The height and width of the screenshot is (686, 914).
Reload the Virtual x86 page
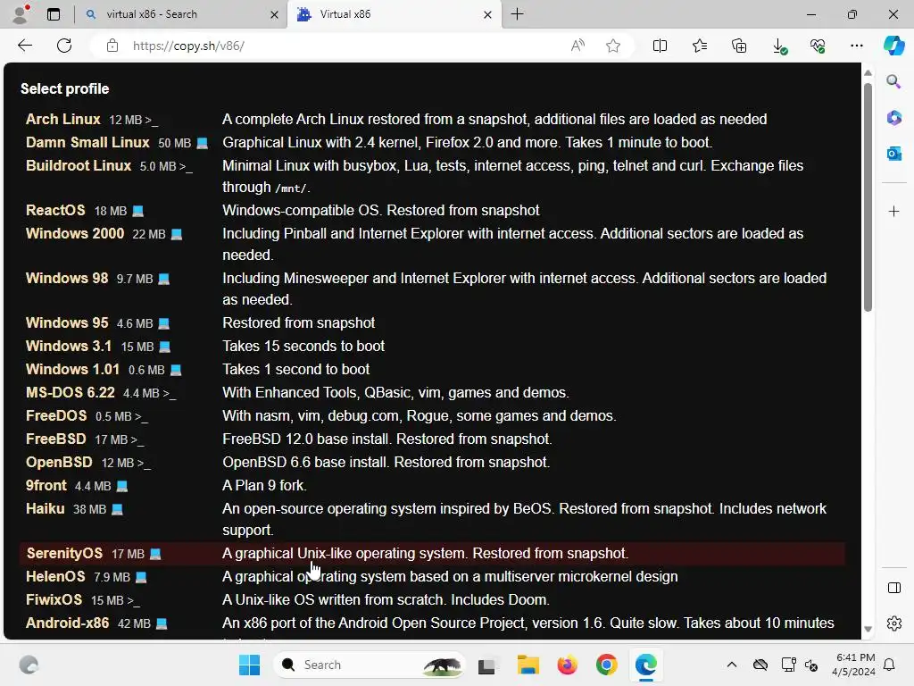(x=64, y=46)
